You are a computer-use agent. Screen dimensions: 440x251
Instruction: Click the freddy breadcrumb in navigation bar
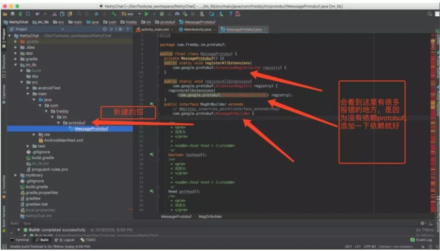pyautogui.click(x=128, y=22)
